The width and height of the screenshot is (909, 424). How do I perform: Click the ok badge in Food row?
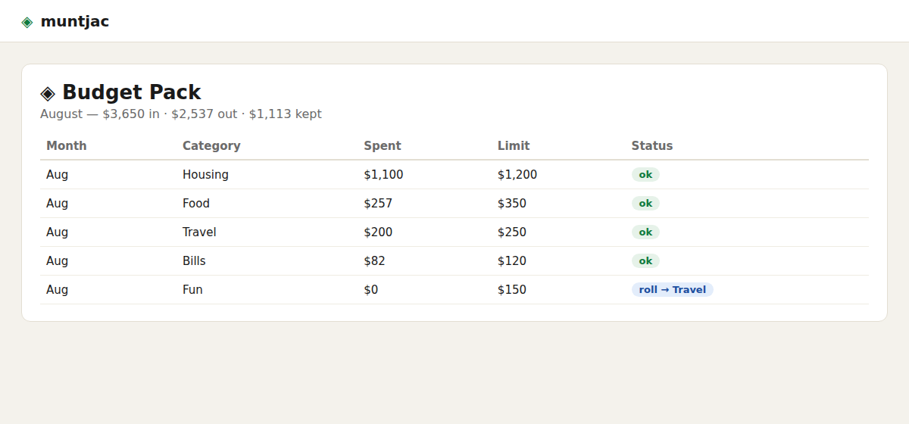tap(645, 204)
